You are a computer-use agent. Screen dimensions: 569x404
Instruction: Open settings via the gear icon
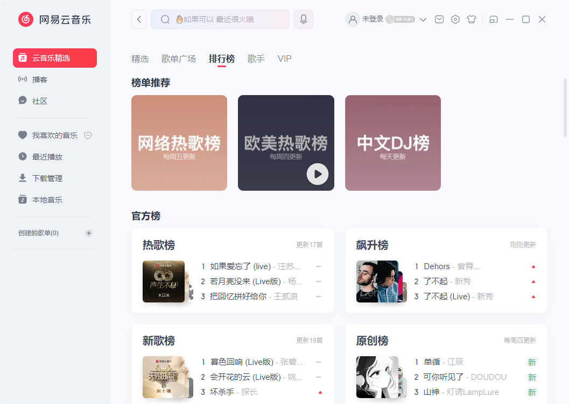click(455, 19)
